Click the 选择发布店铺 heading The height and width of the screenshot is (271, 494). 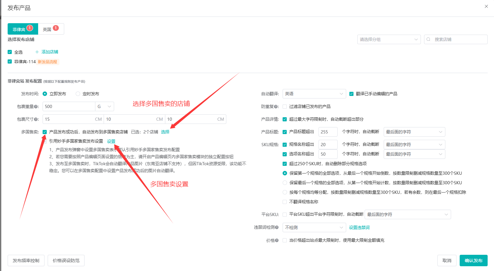(x=21, y=39)
